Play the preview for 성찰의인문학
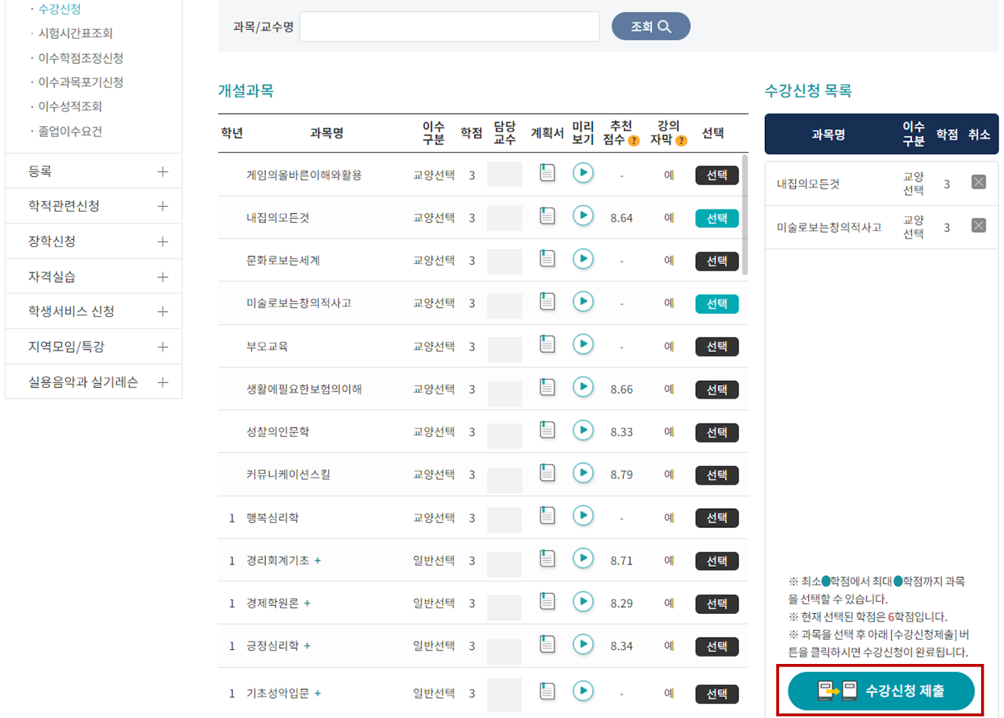Image resolution: width=1004 pixels, height=718 pixels. point(582,430)
